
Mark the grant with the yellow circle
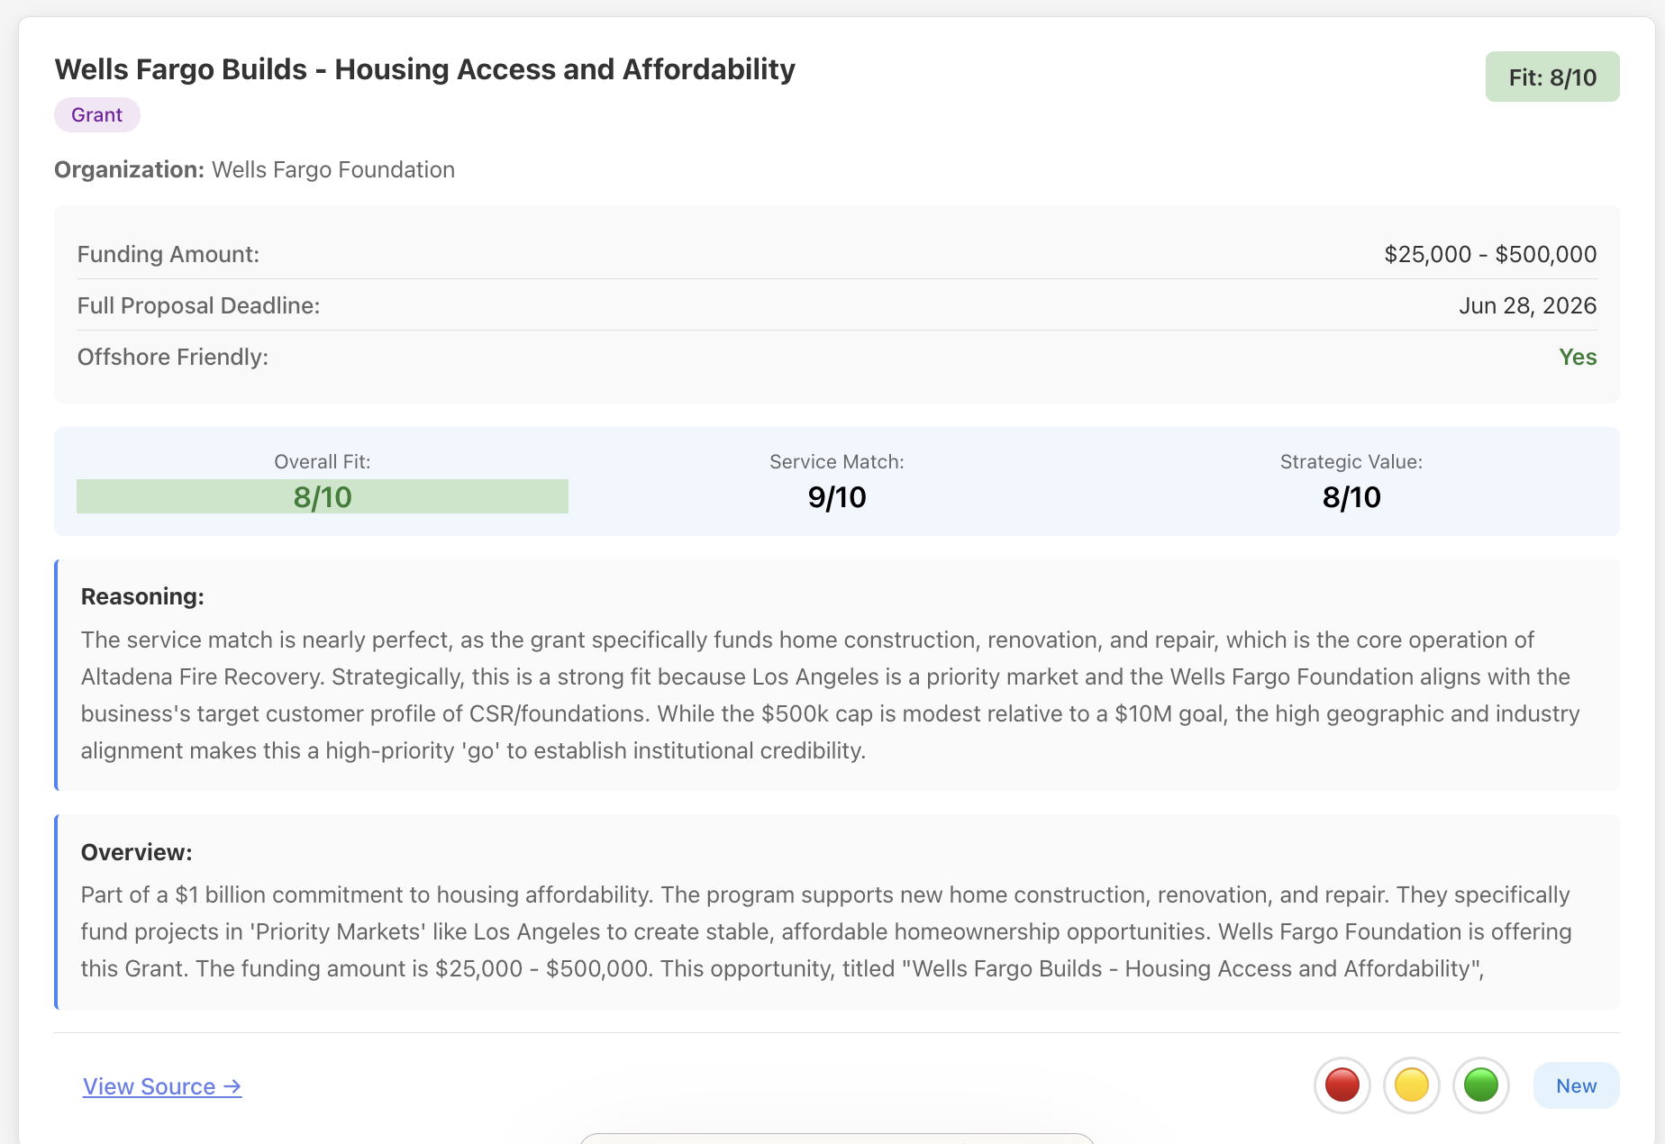(1411, 1085)
